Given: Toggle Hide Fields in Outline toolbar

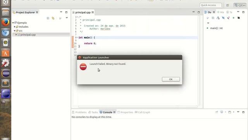Looking at the screenshot, I should [x=223, y=18].
